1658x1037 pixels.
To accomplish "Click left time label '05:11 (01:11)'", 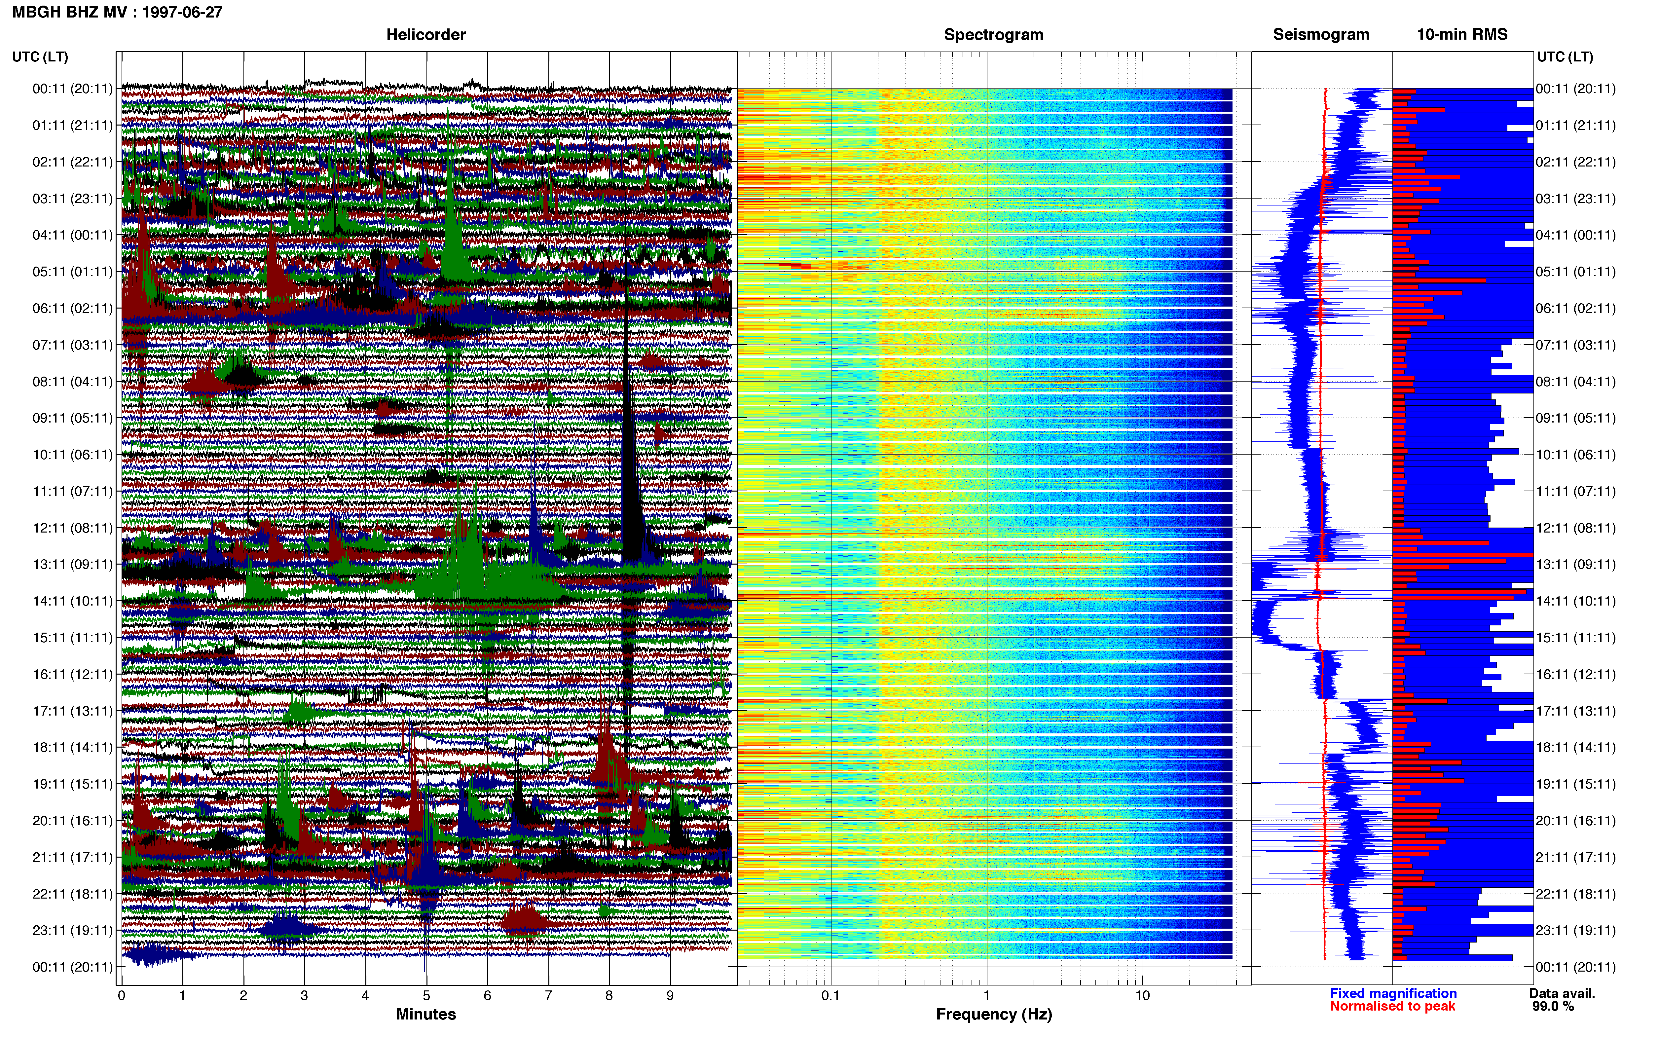I will 72,272.
